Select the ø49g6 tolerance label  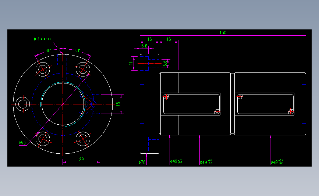coord(176,161)
